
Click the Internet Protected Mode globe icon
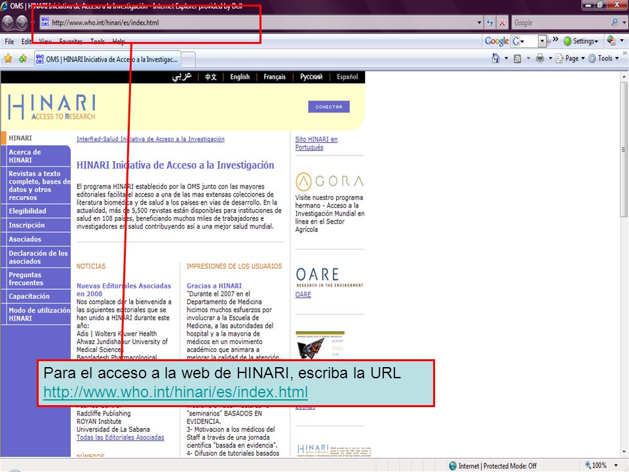[x=453, y=465]
